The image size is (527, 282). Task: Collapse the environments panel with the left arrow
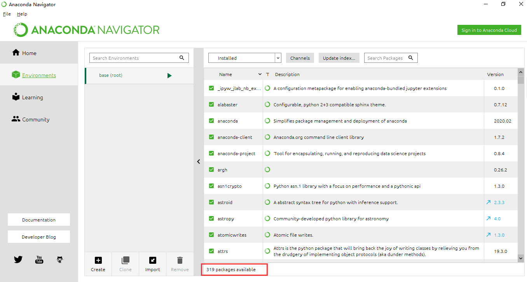tap(199, 161)
